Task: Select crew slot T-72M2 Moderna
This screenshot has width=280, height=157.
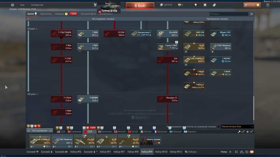Action: 62,141
